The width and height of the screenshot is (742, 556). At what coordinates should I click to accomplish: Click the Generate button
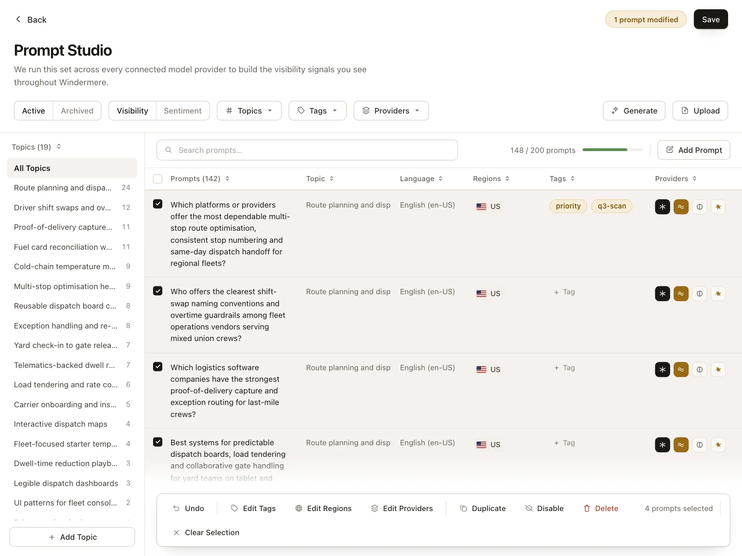(x=634, y=111)
